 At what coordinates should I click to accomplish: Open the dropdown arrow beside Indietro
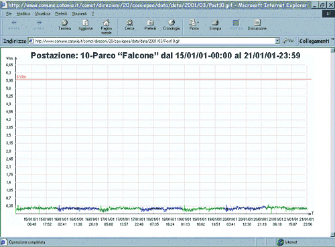click(27, 27)
